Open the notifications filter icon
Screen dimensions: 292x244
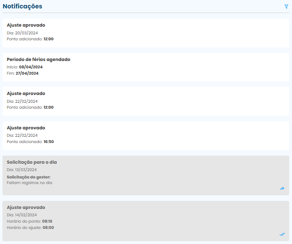pos(286,7)
